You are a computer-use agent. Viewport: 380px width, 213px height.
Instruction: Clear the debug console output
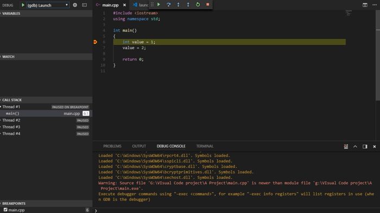(x=346, y=147)
